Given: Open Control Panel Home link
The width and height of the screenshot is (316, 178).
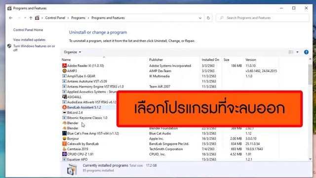Looking at the screenshot, I should click(28, 30).
